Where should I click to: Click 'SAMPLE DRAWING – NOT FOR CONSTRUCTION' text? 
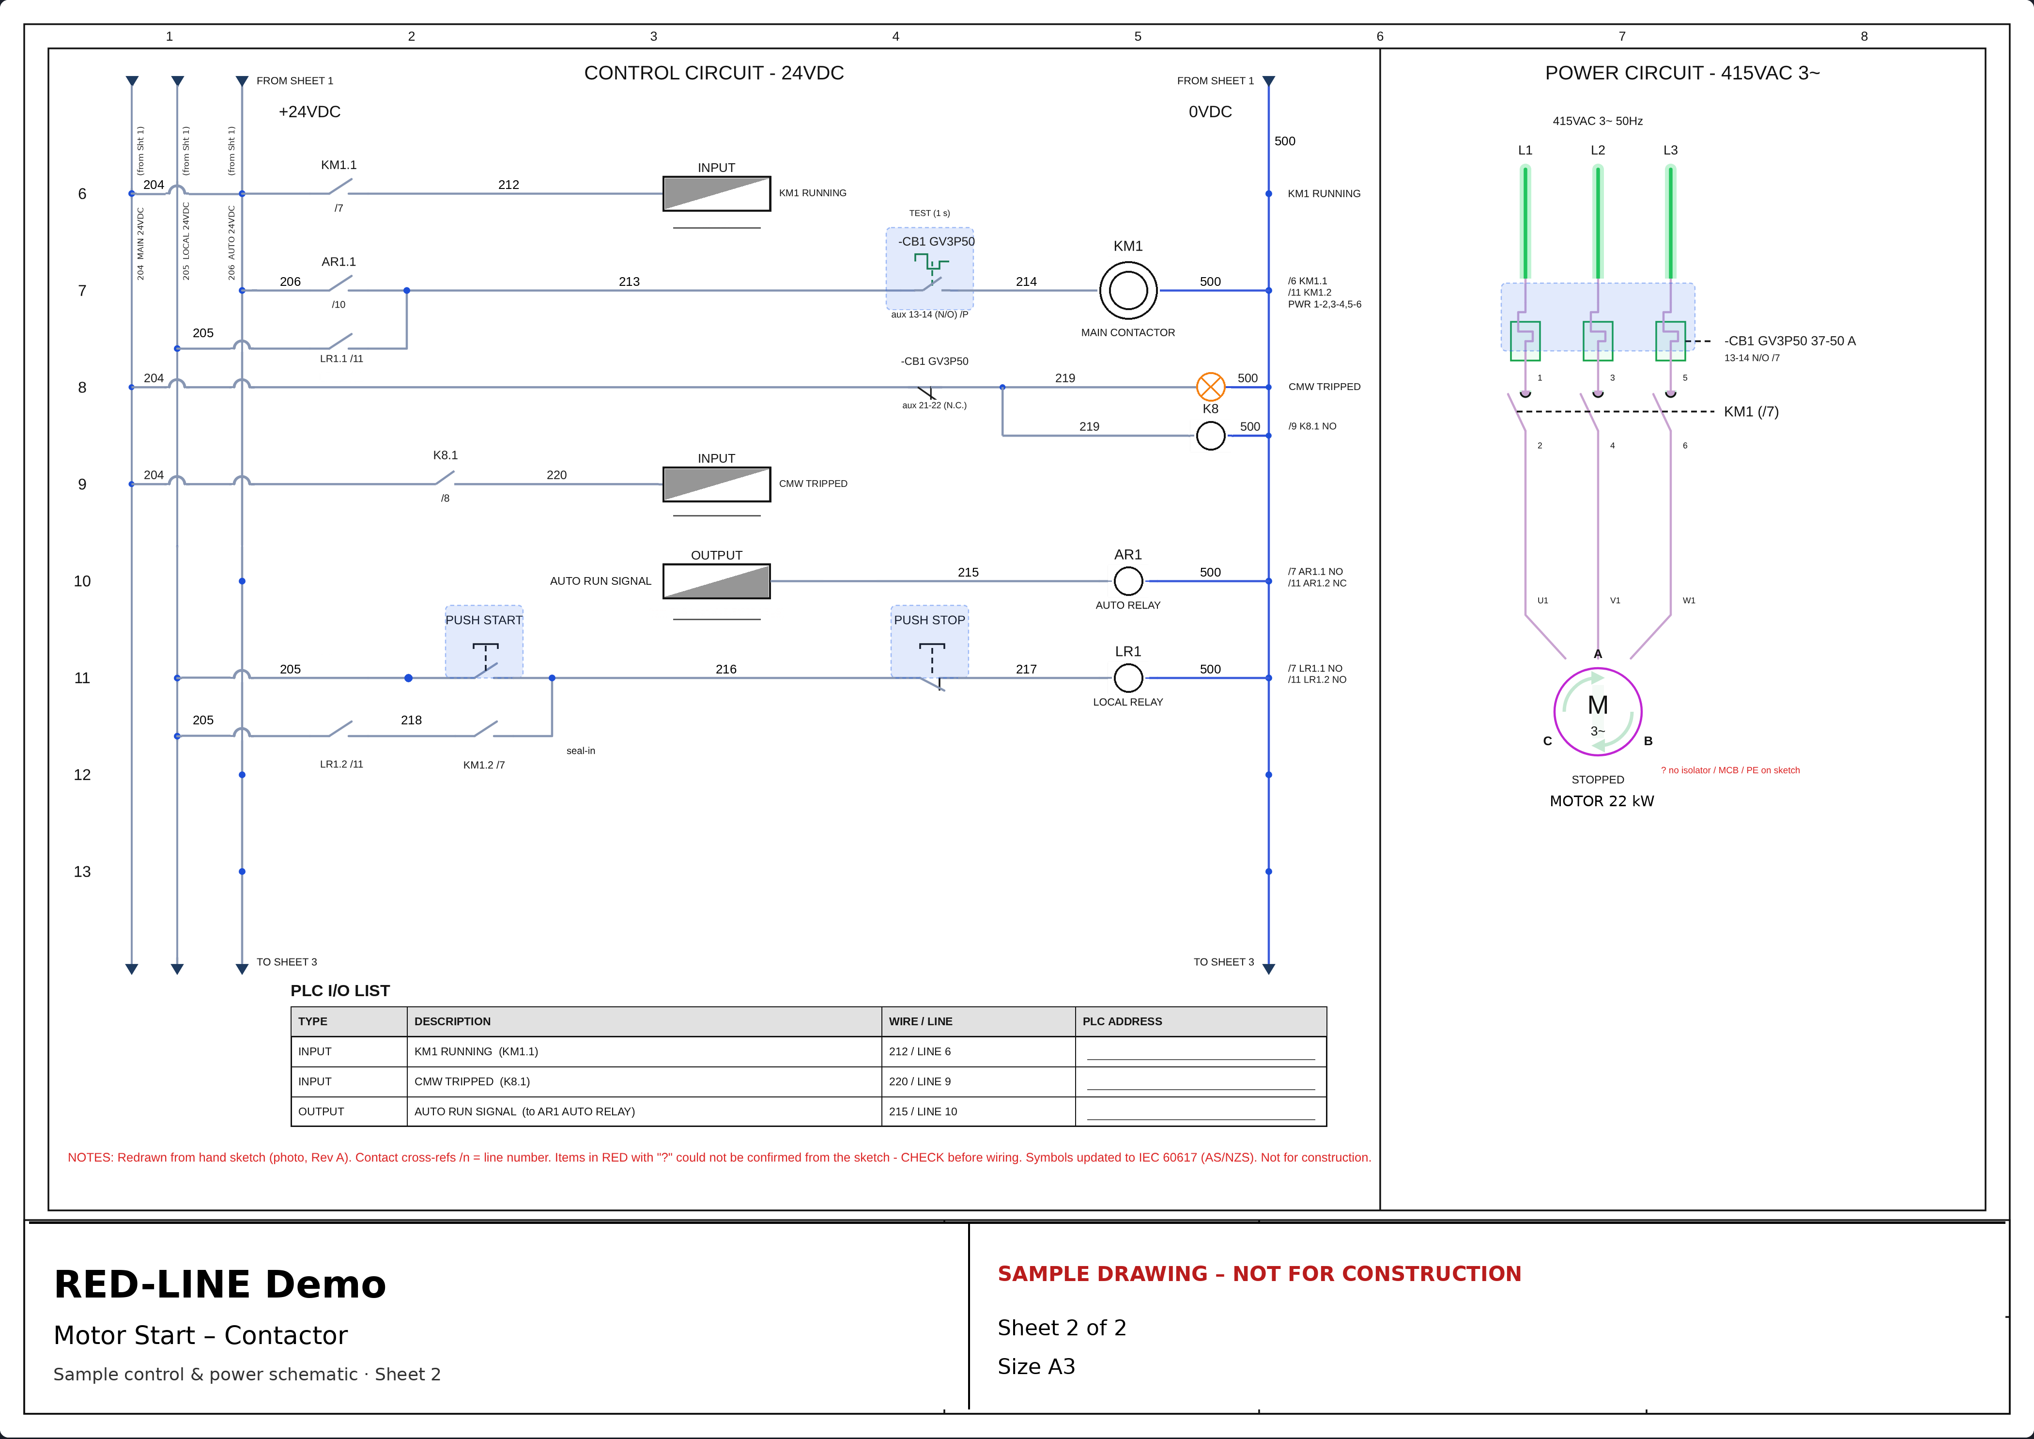coord(1259,1273)
